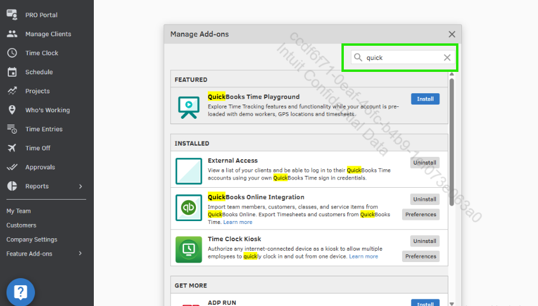The width and height of the screenshot is (538, 306).
Task: Clear the quick search text
Action: click(447, 58)
